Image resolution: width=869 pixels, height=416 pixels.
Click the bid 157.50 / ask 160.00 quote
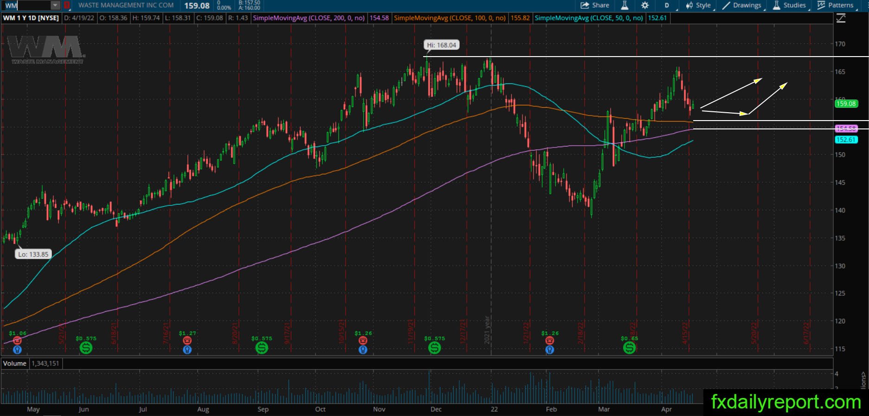click(x=250, y=6)
